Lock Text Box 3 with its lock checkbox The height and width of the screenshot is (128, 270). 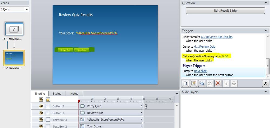(48, 120)
